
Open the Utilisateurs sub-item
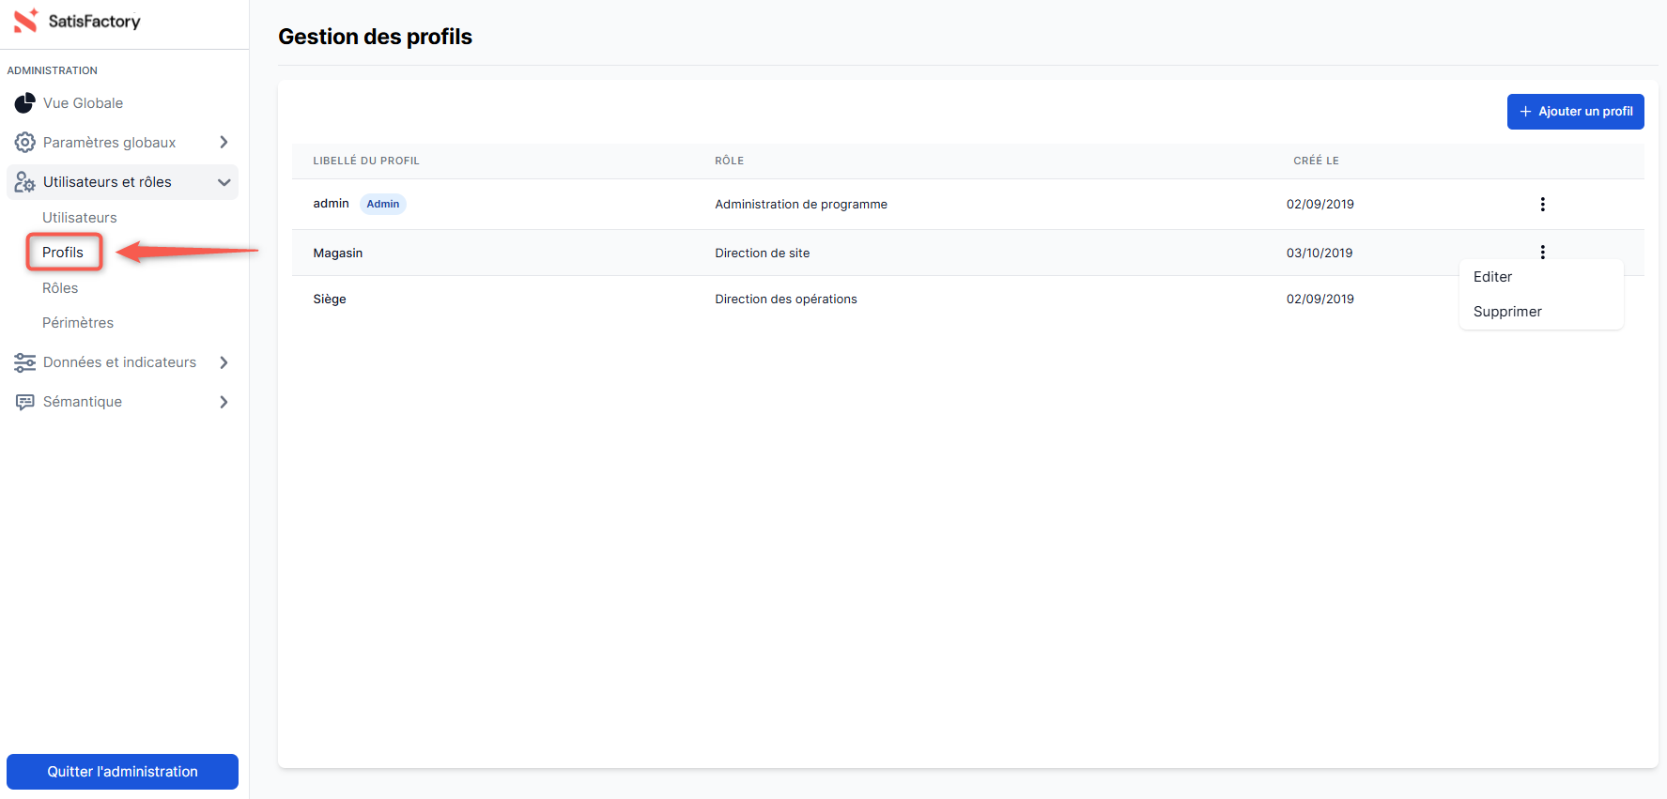pyautogui.click(x=80, y=218)
